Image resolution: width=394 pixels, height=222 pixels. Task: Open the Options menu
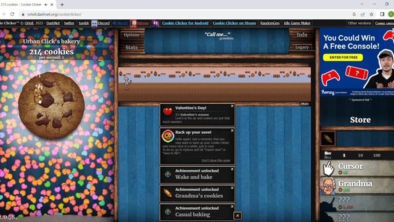(x=131, y=35)
